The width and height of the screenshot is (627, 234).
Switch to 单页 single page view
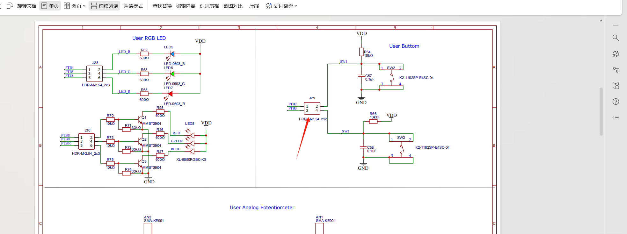point(50,6)
